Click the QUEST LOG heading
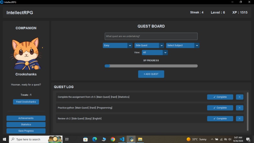Image resolution: width=254 pixels, height=143 pixels. 64,87
